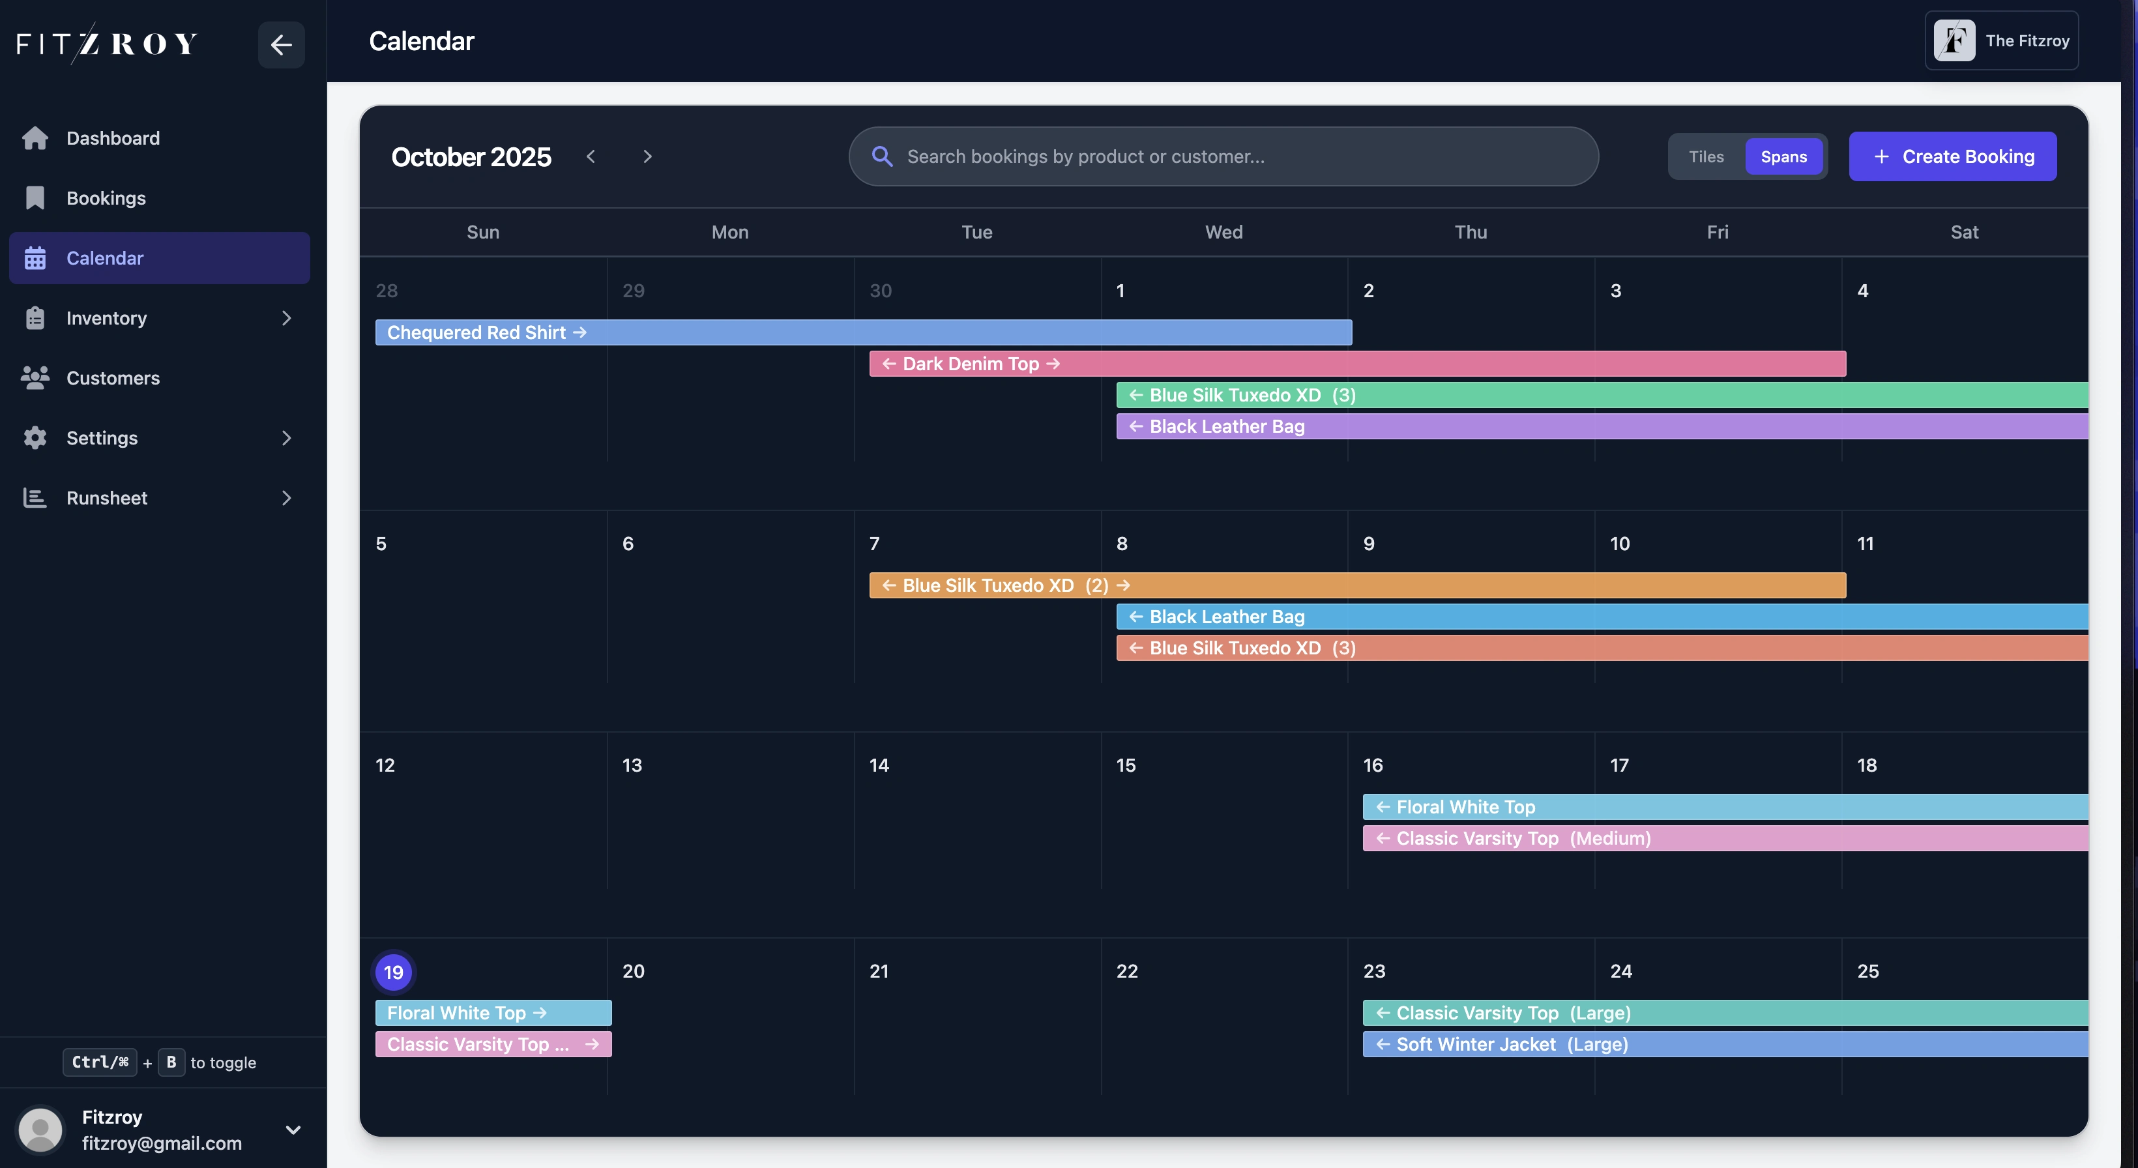Viewport: 2138px width, 1168px height.
Task: Click the Inventory clipboard icon
Action: (x=35, y=318)
